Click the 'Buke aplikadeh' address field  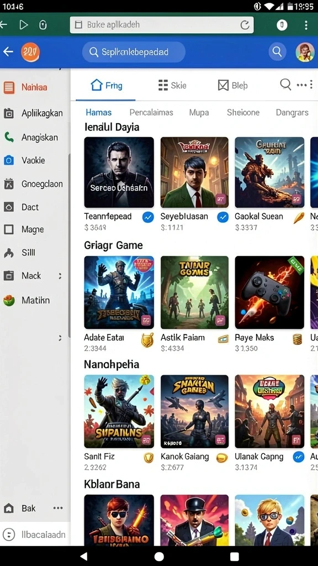tap(162, 25)
